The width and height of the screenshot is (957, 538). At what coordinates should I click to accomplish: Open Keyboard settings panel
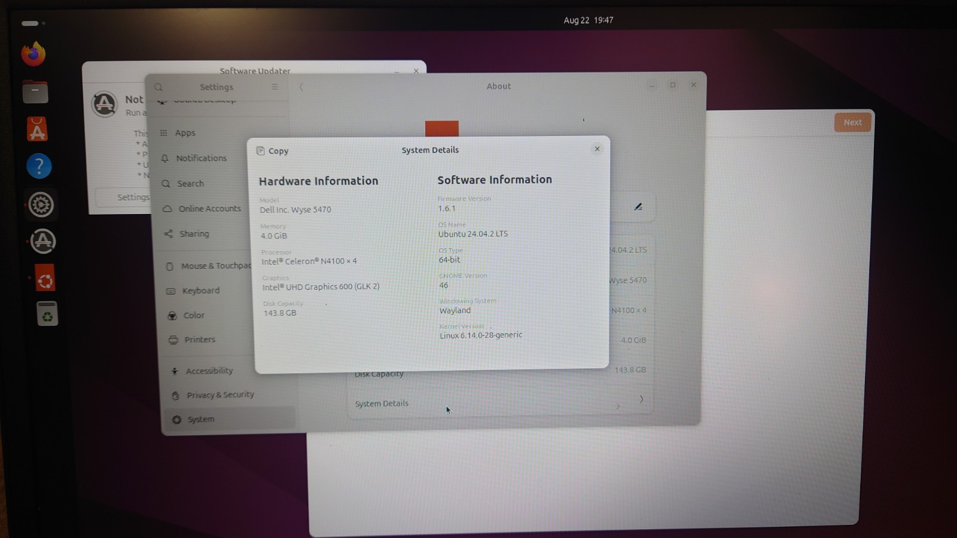pos(200,291)
